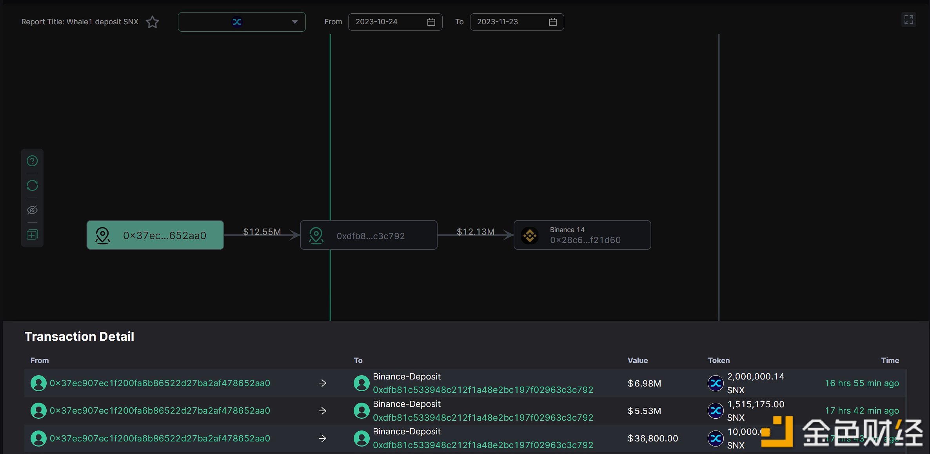Select the Binance 14 graph node
Screen dimensions: 930x454
click(x=582, y=235)
